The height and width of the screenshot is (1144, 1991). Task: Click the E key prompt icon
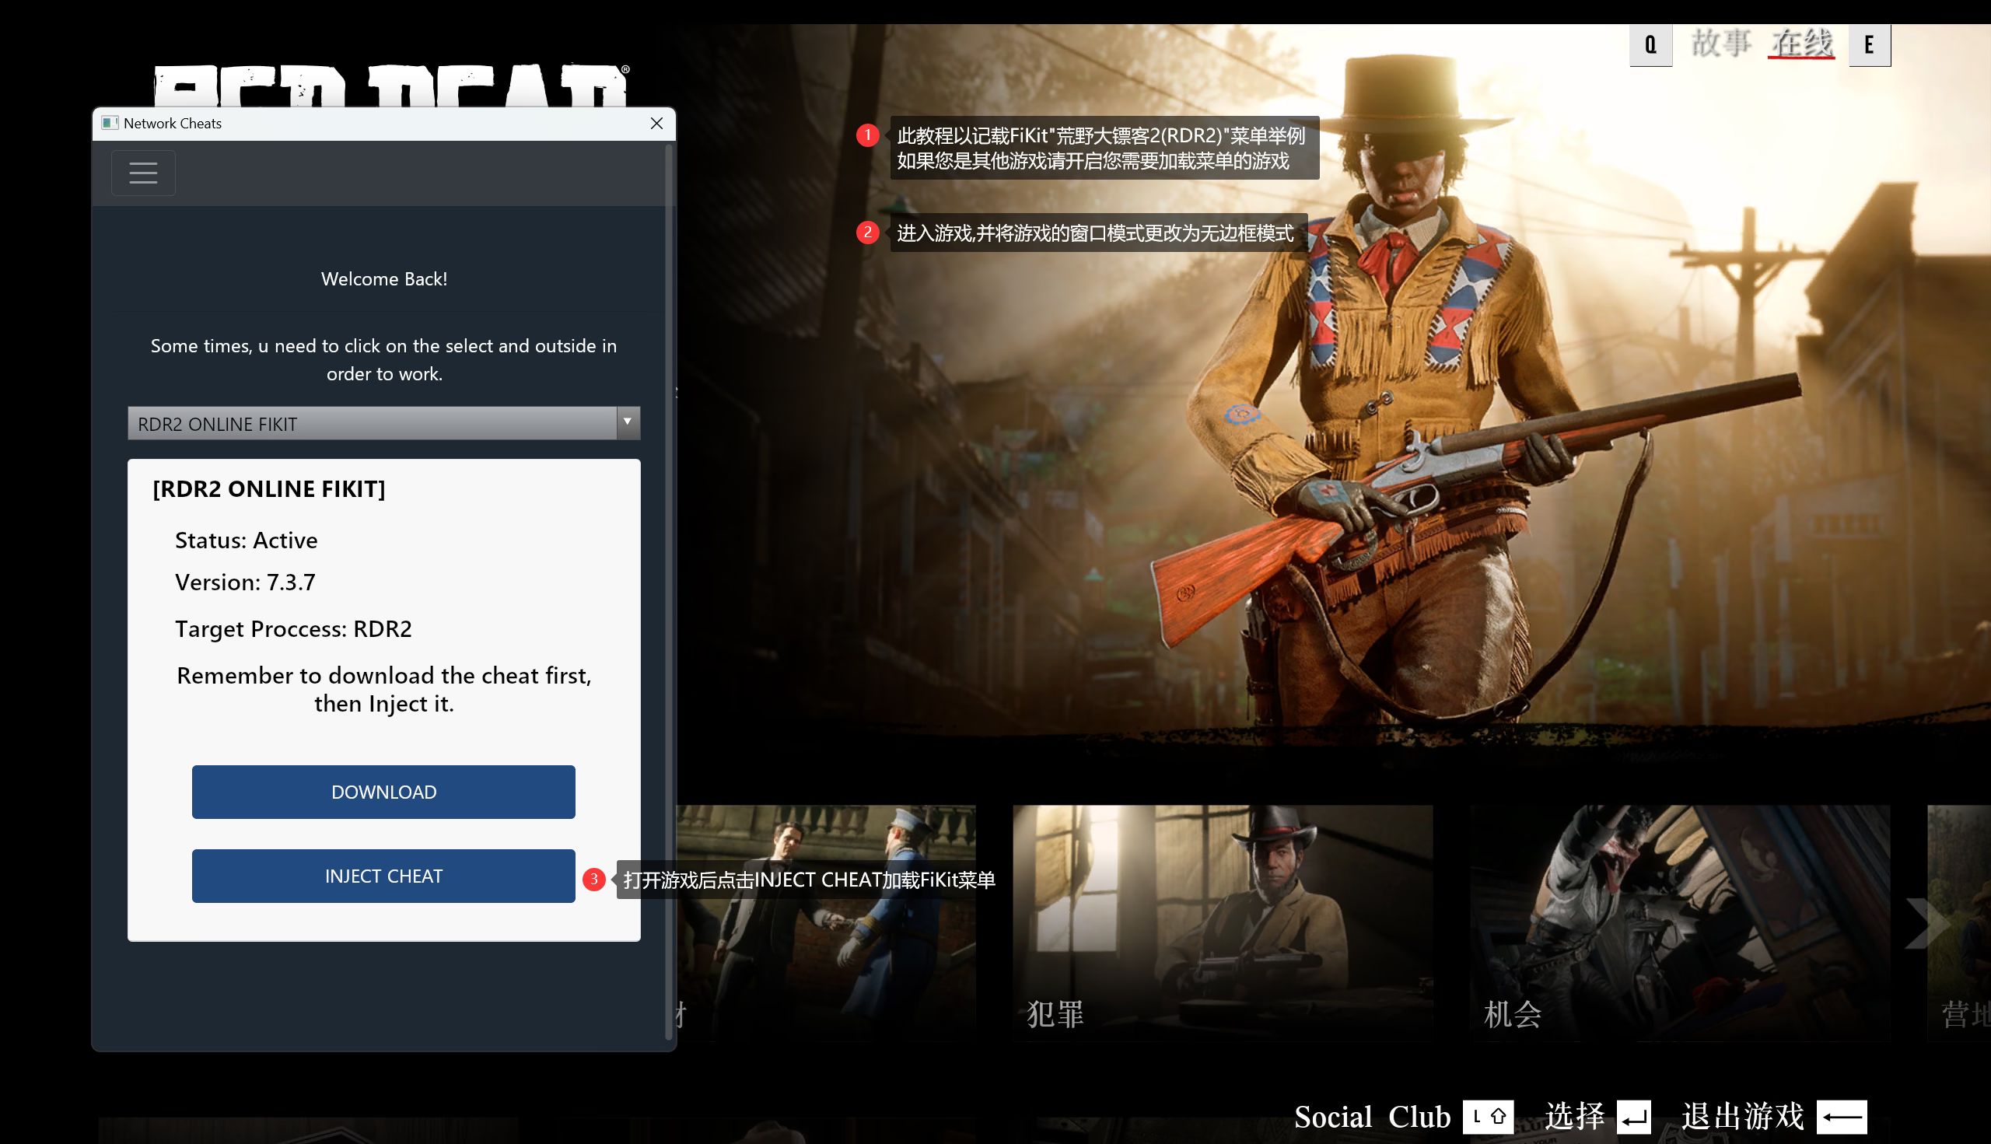[x=1868, y=45]
